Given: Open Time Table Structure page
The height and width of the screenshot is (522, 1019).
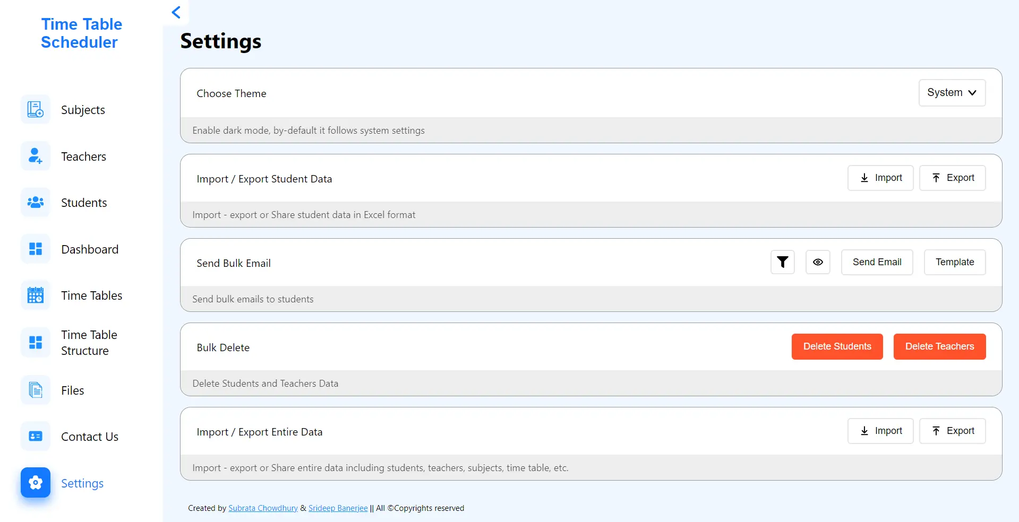Looking at the screenshot, I should click(89, 343).
